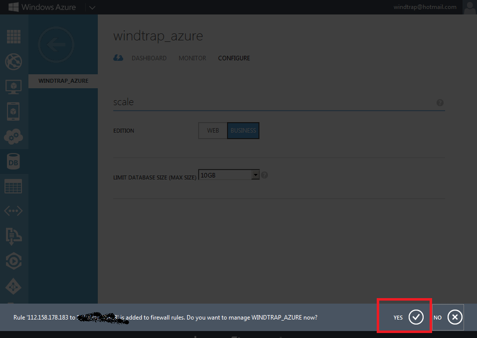Click NO to dismiss the prompt

[x=448, y=317]
